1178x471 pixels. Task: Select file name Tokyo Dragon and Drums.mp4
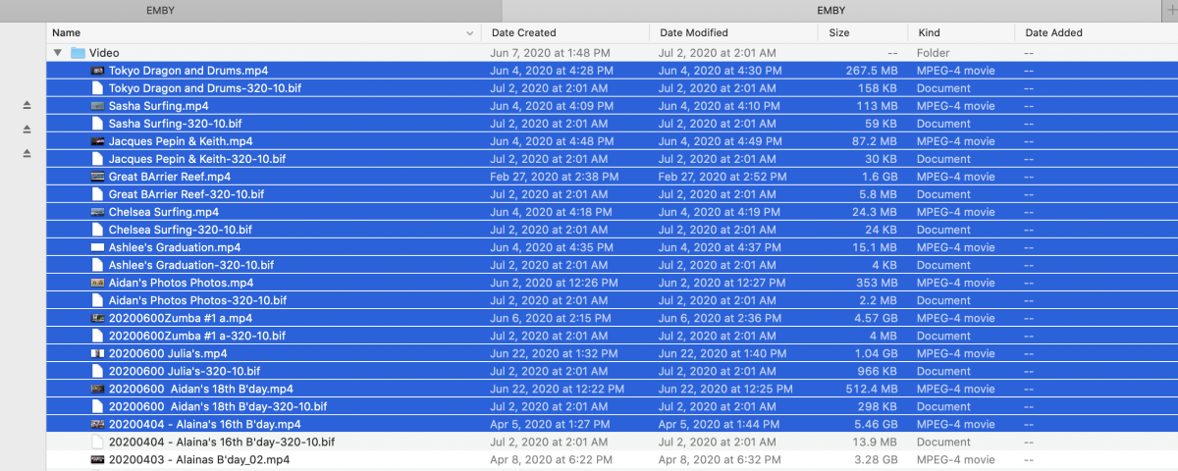188,71
